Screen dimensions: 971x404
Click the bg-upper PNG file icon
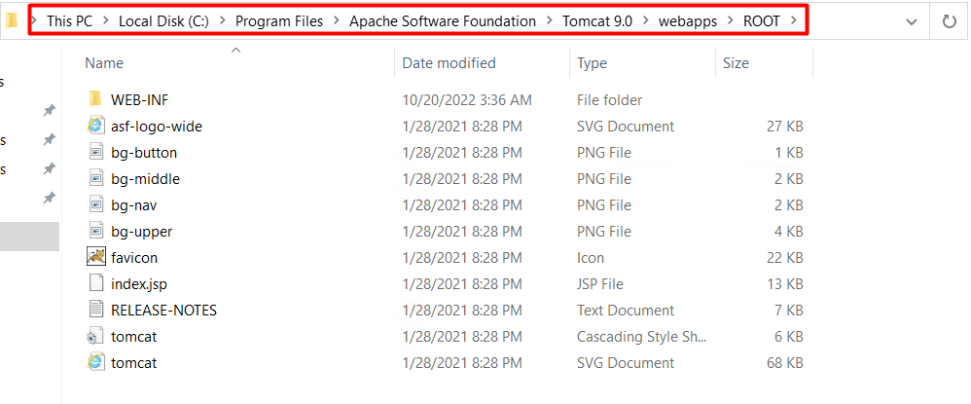[x=95, y=231]
